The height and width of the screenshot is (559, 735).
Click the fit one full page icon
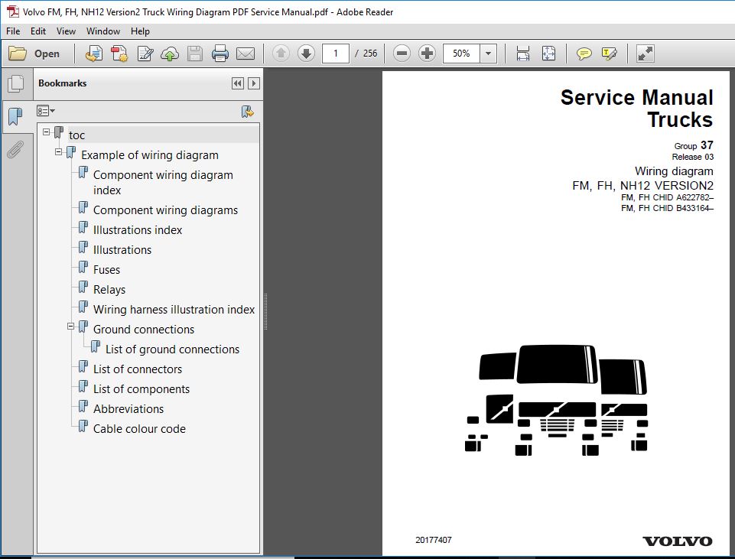tap(548, 54)
